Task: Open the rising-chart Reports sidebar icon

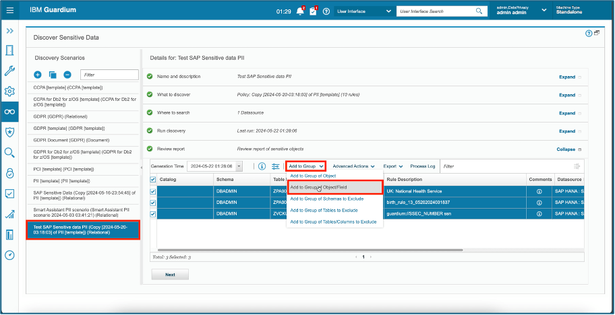Action: (x=10, y=214)
